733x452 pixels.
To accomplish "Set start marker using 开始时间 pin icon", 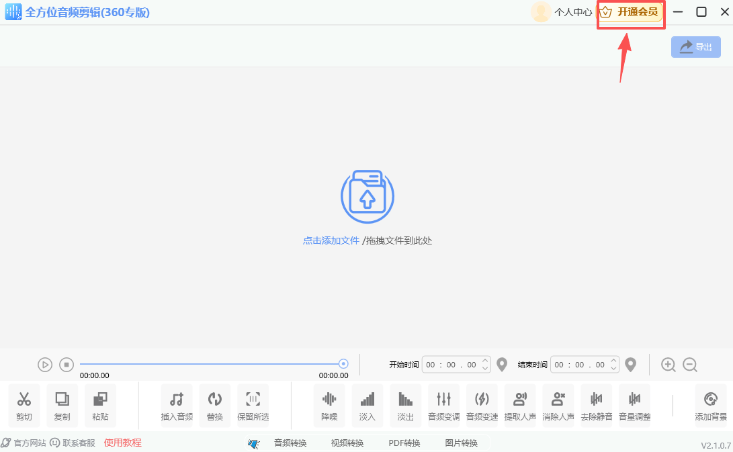I will pos(502,365).
